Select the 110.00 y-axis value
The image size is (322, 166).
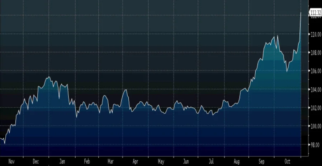pyautogui.click(x=316, y=34)
